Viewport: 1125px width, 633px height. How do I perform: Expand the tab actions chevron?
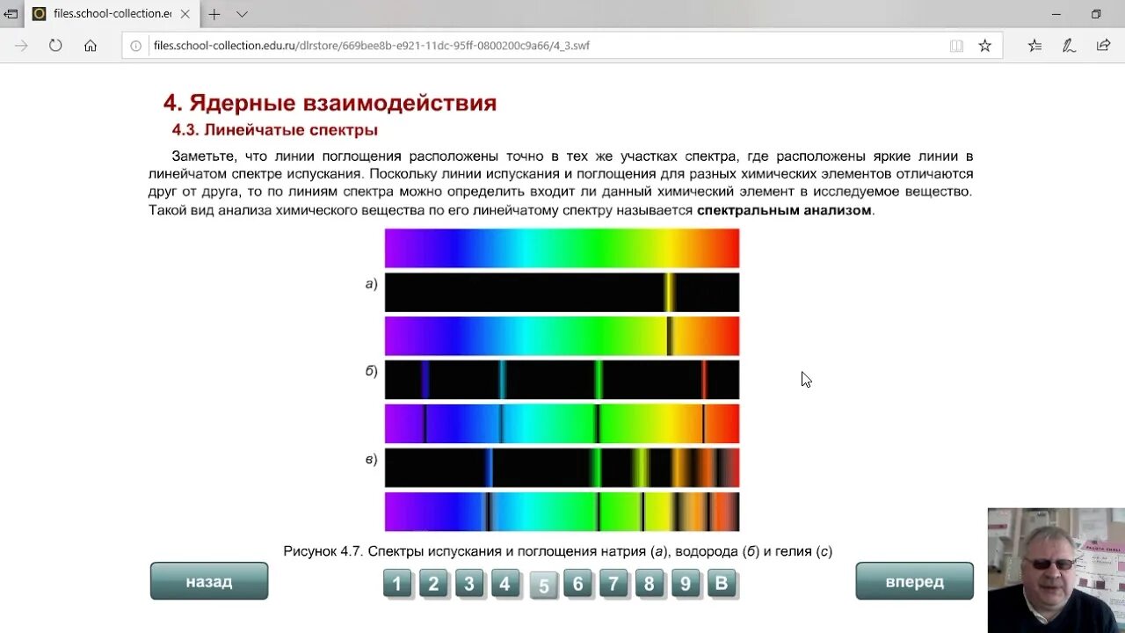[x=242, y=14]
